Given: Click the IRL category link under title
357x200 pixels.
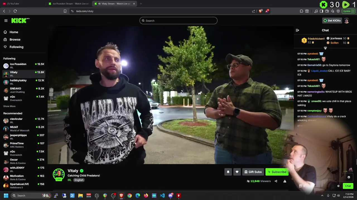Looking at the screenshot, I should click(x=69, y=180).
